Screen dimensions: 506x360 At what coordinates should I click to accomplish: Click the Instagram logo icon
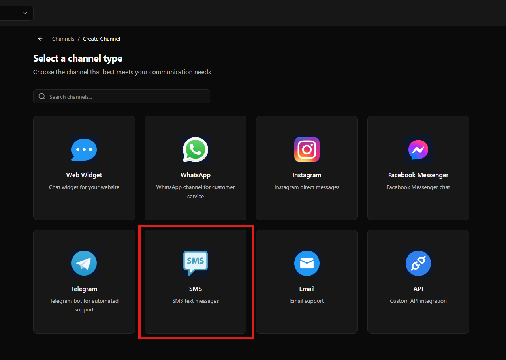(307, 150)
